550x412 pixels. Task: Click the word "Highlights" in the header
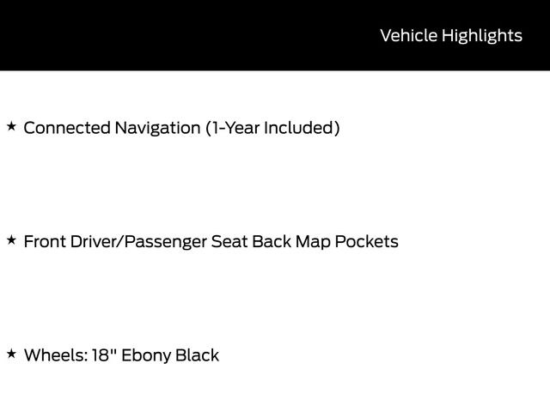click(x=482, y=35)
